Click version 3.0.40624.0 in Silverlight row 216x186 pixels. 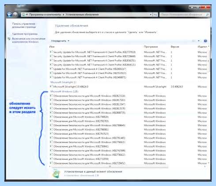point(177,86)
